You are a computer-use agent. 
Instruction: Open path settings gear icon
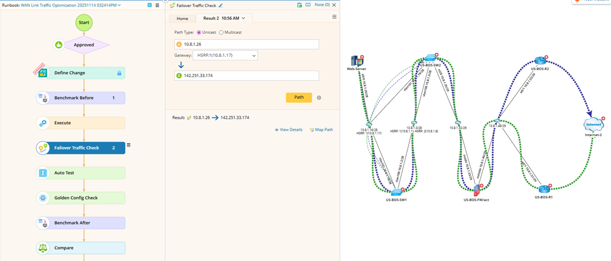tap(319, 97)
